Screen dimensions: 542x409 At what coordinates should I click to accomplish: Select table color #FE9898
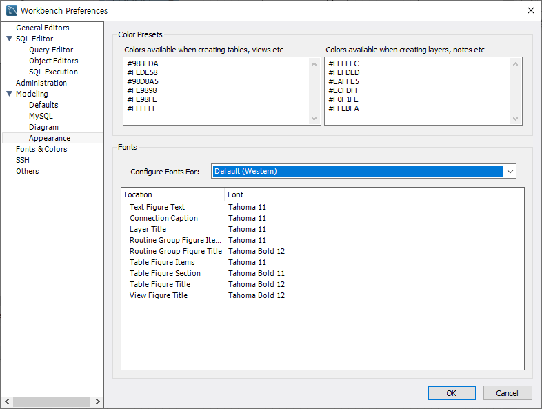[142, 91]
